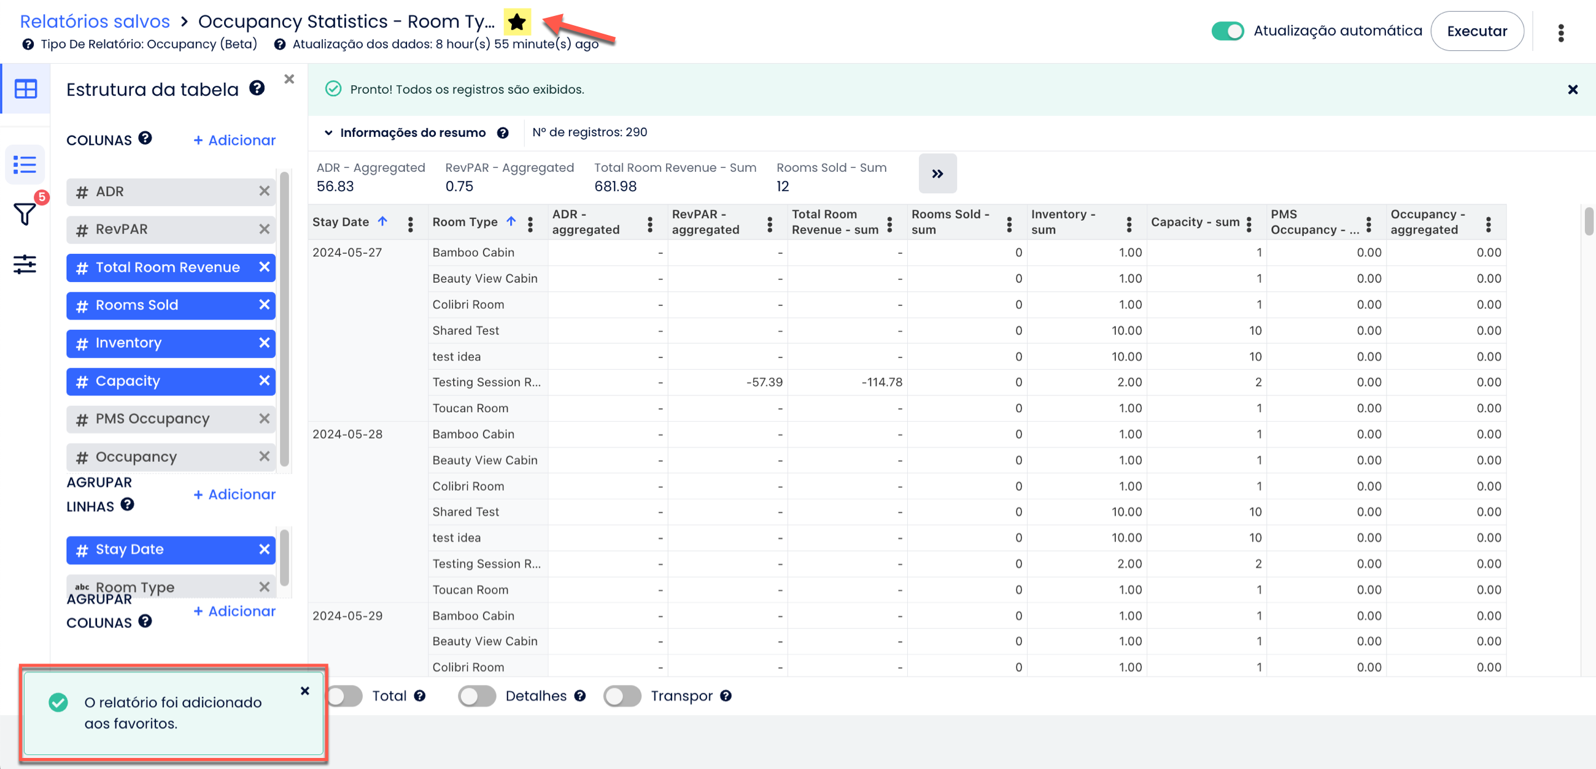Remove the Capacity column chip

point(264,380)
